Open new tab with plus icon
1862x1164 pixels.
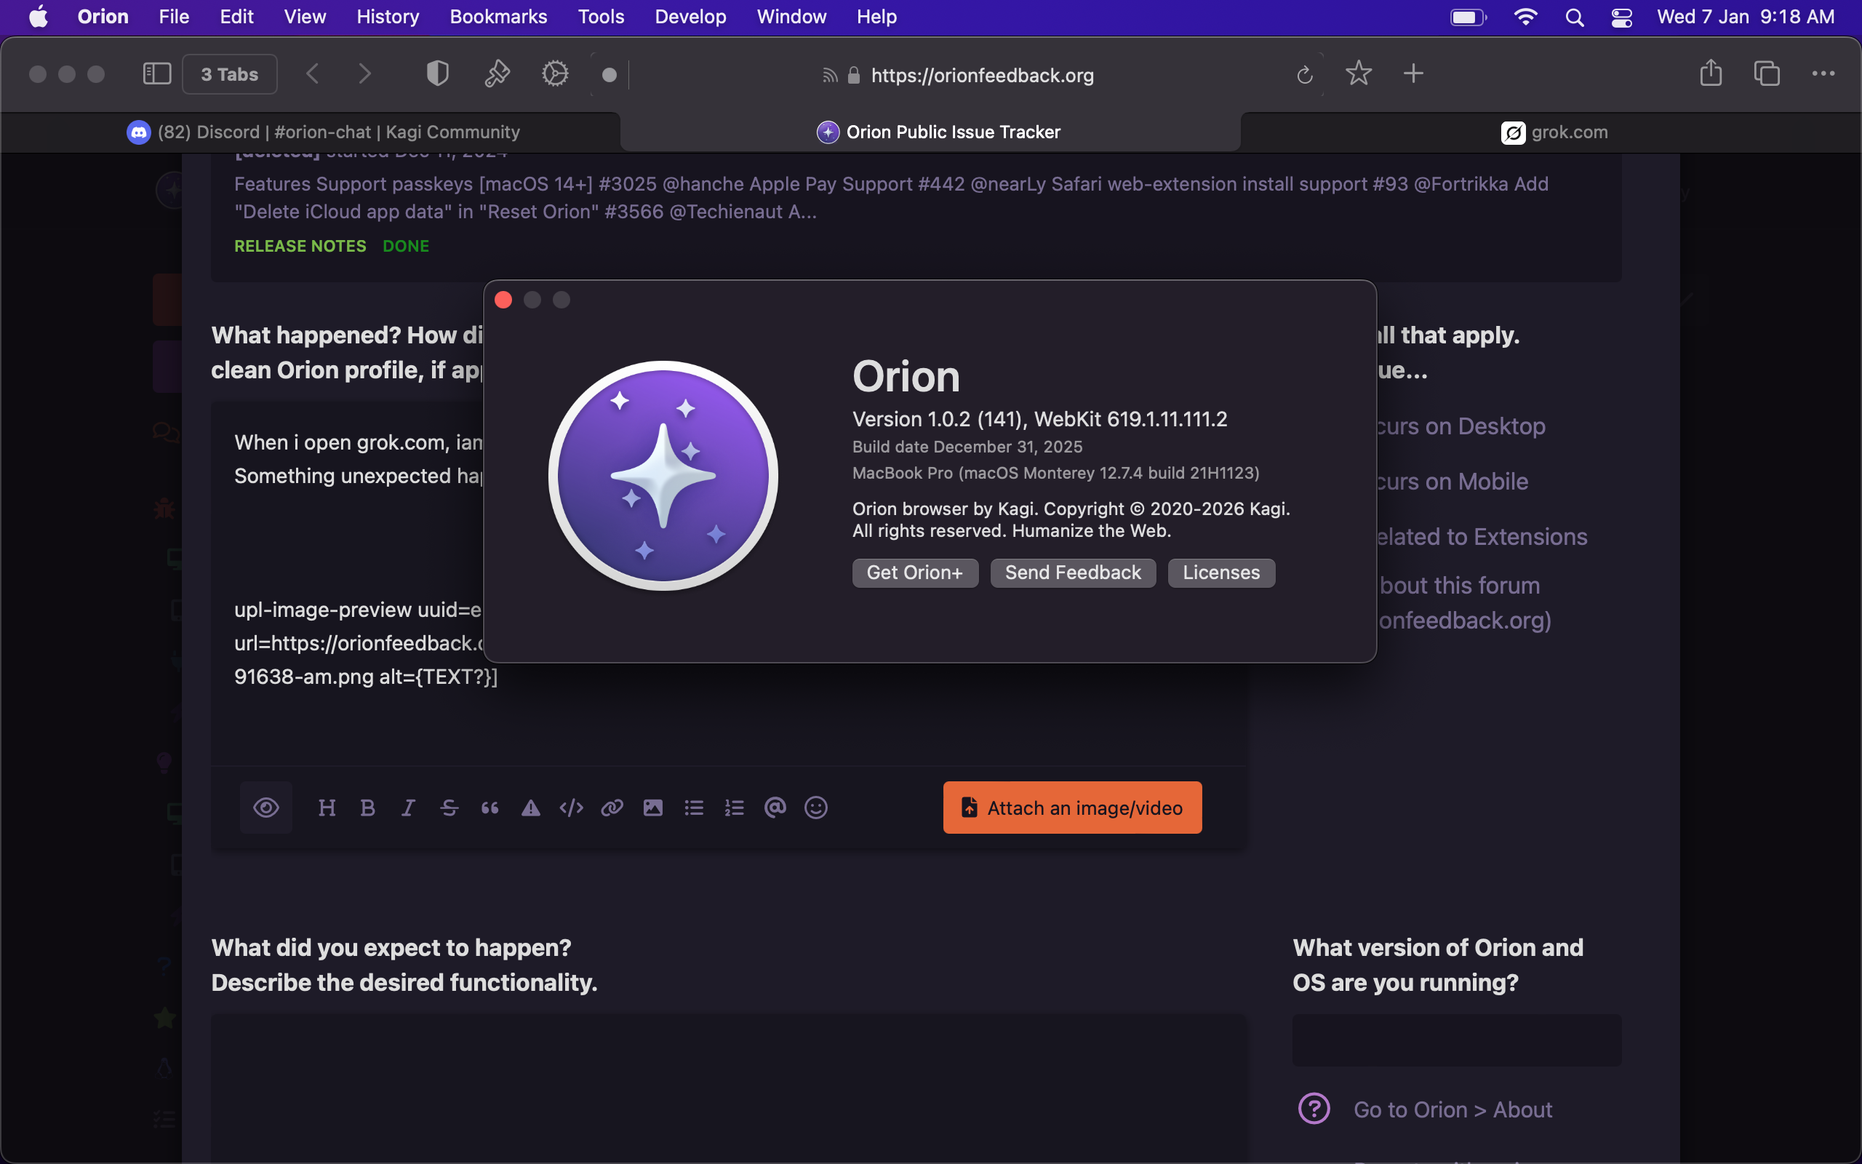pyautogui.click(x=1413, y=74)
